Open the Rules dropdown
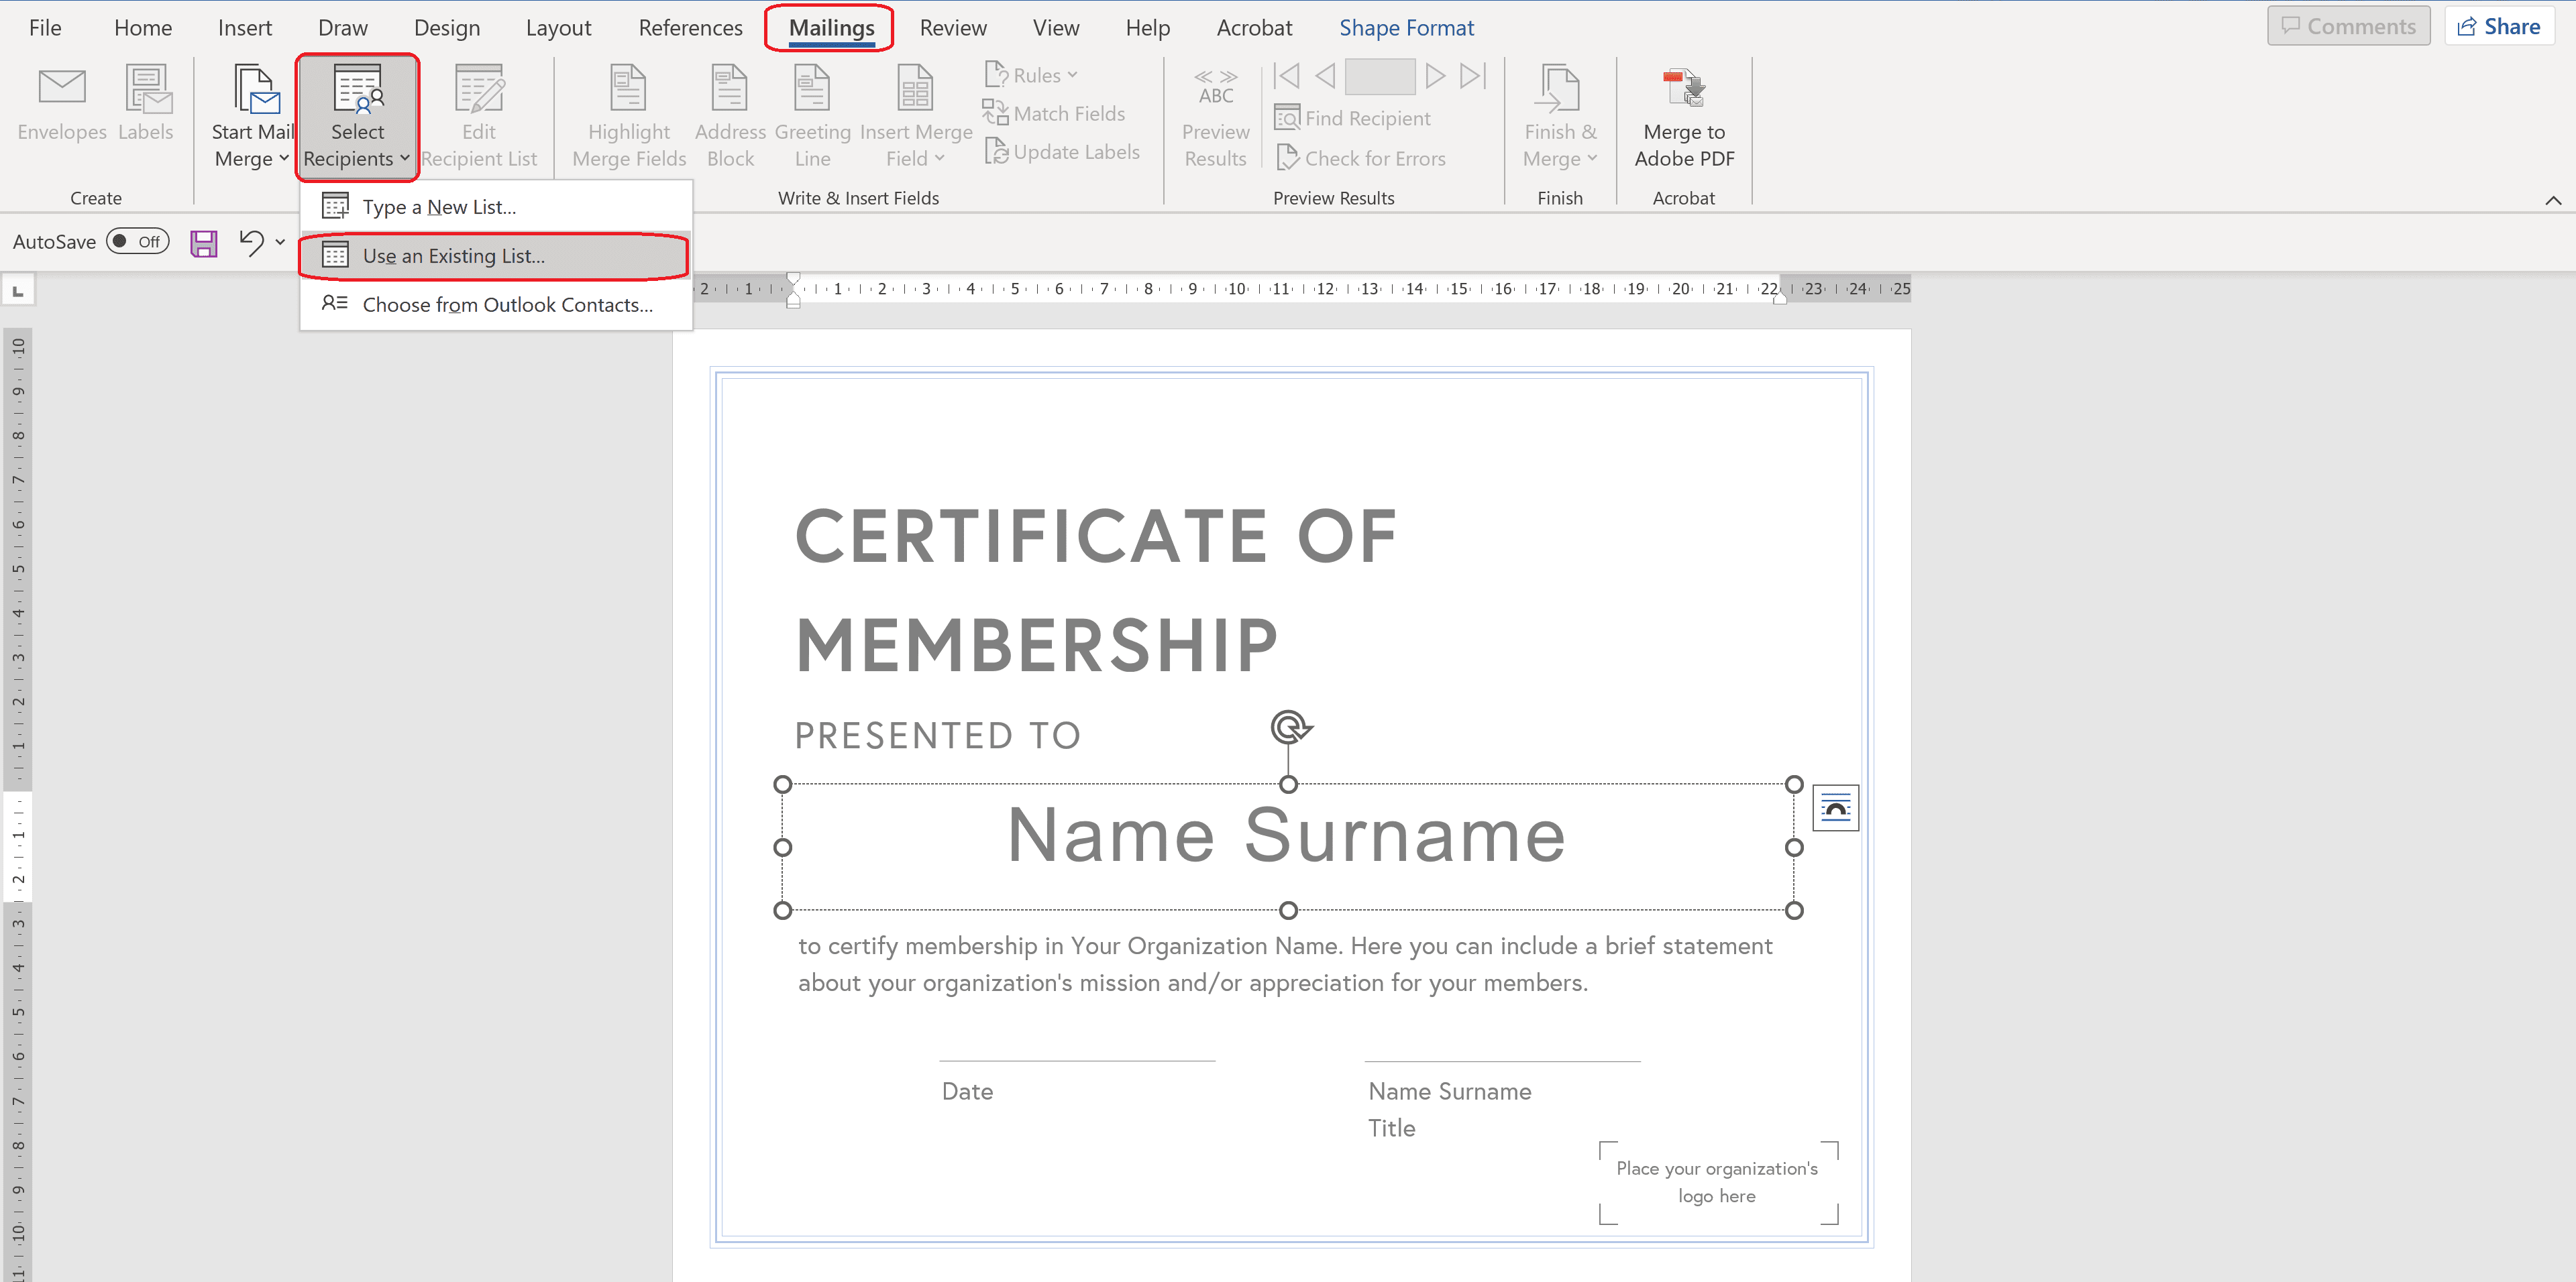This screenshot has width=2576, height=1282. 1031,74
